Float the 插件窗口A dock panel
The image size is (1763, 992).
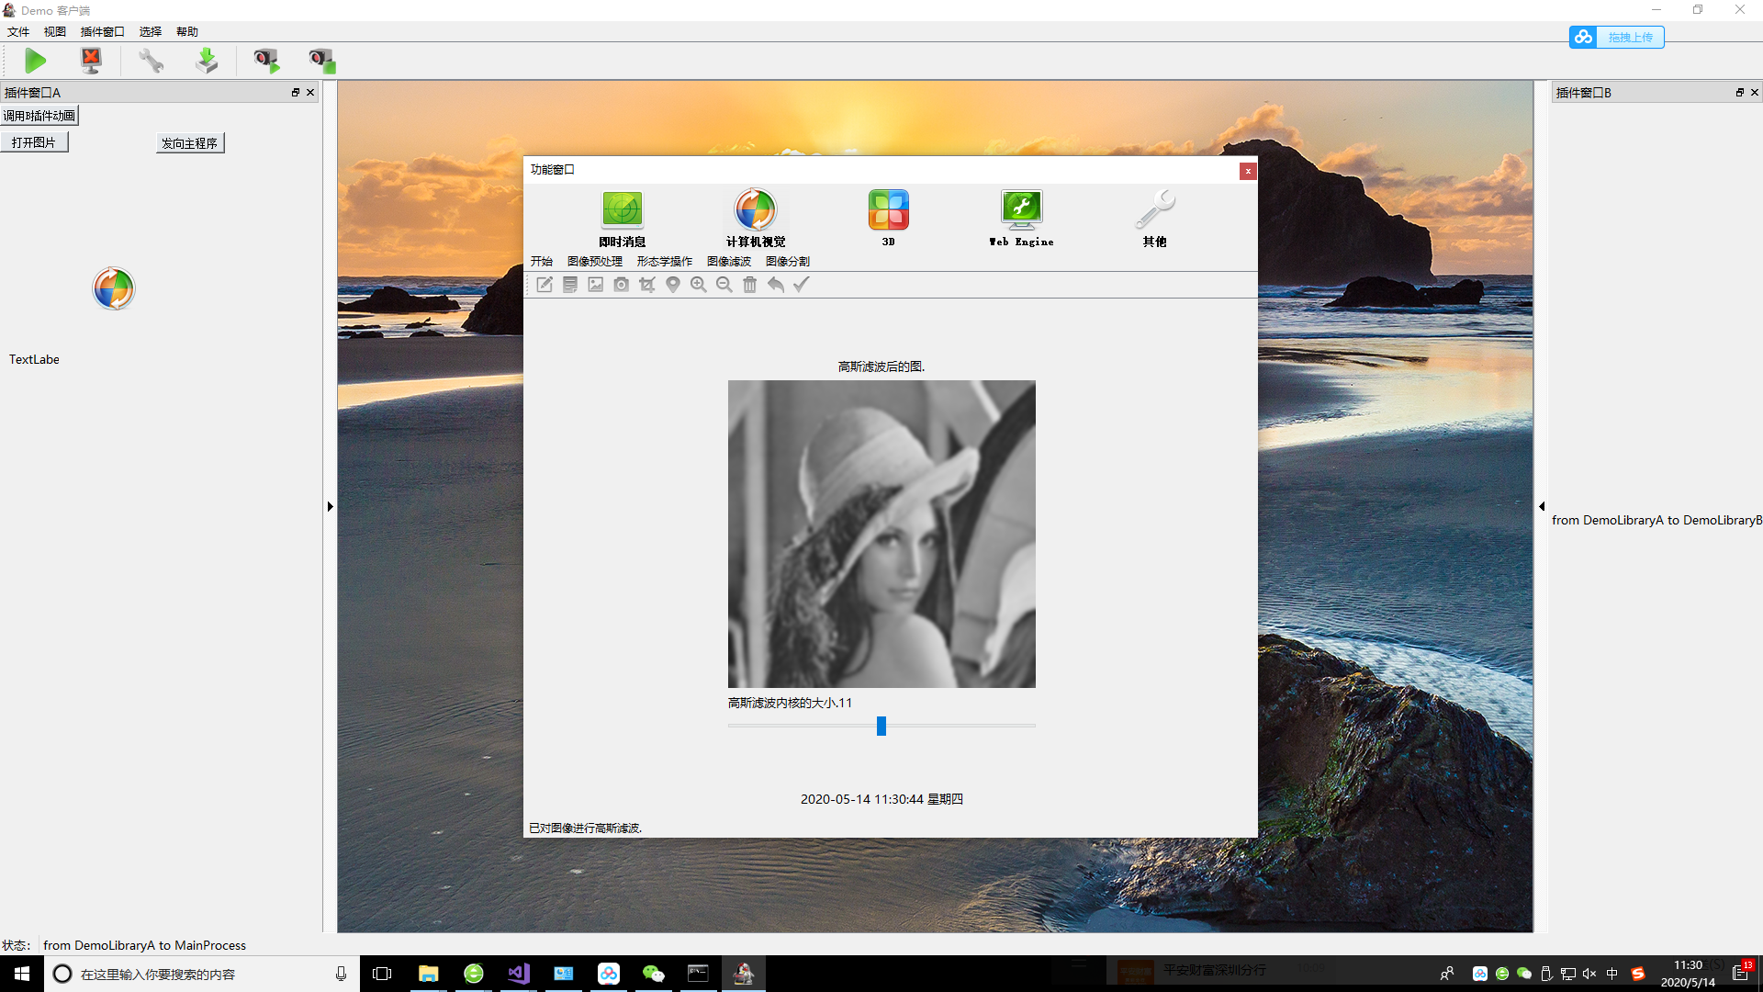(296, 93)
